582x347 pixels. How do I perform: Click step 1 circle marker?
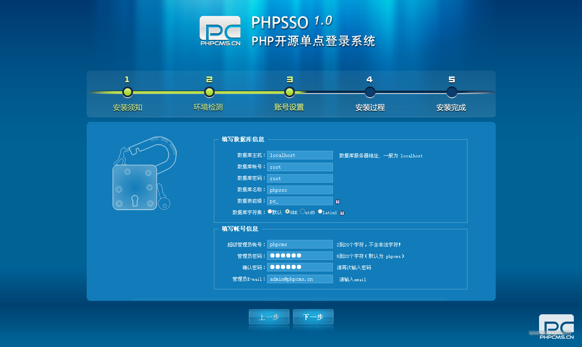pos(128,92)
